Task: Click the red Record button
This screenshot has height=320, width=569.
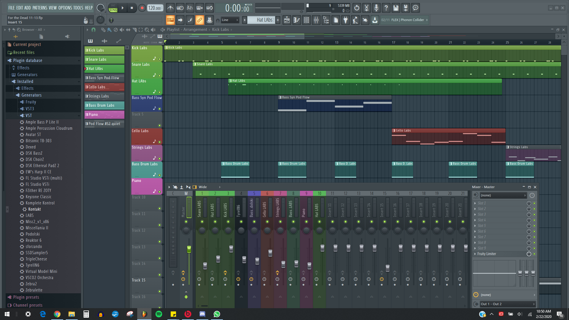Action: point(142,8)
